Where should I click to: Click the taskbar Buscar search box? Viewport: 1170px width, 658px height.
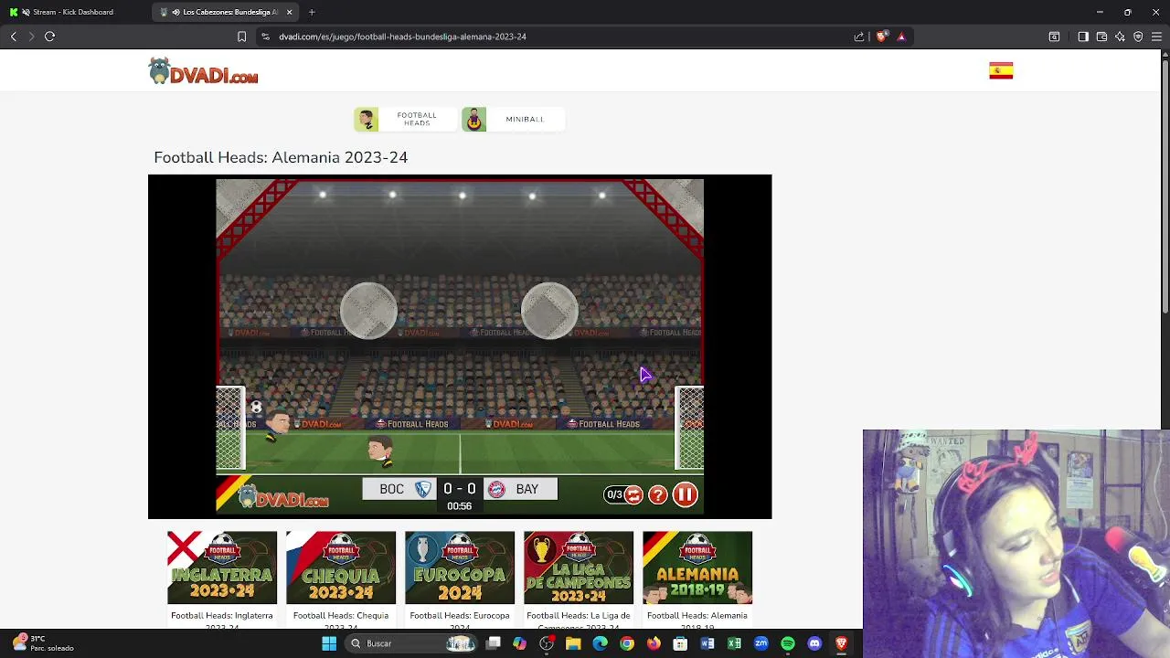tap(411, 643)
